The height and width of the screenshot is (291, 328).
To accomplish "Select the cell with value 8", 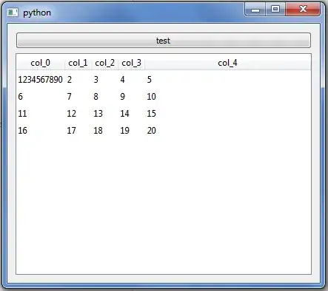I will [x=104, y=97].
